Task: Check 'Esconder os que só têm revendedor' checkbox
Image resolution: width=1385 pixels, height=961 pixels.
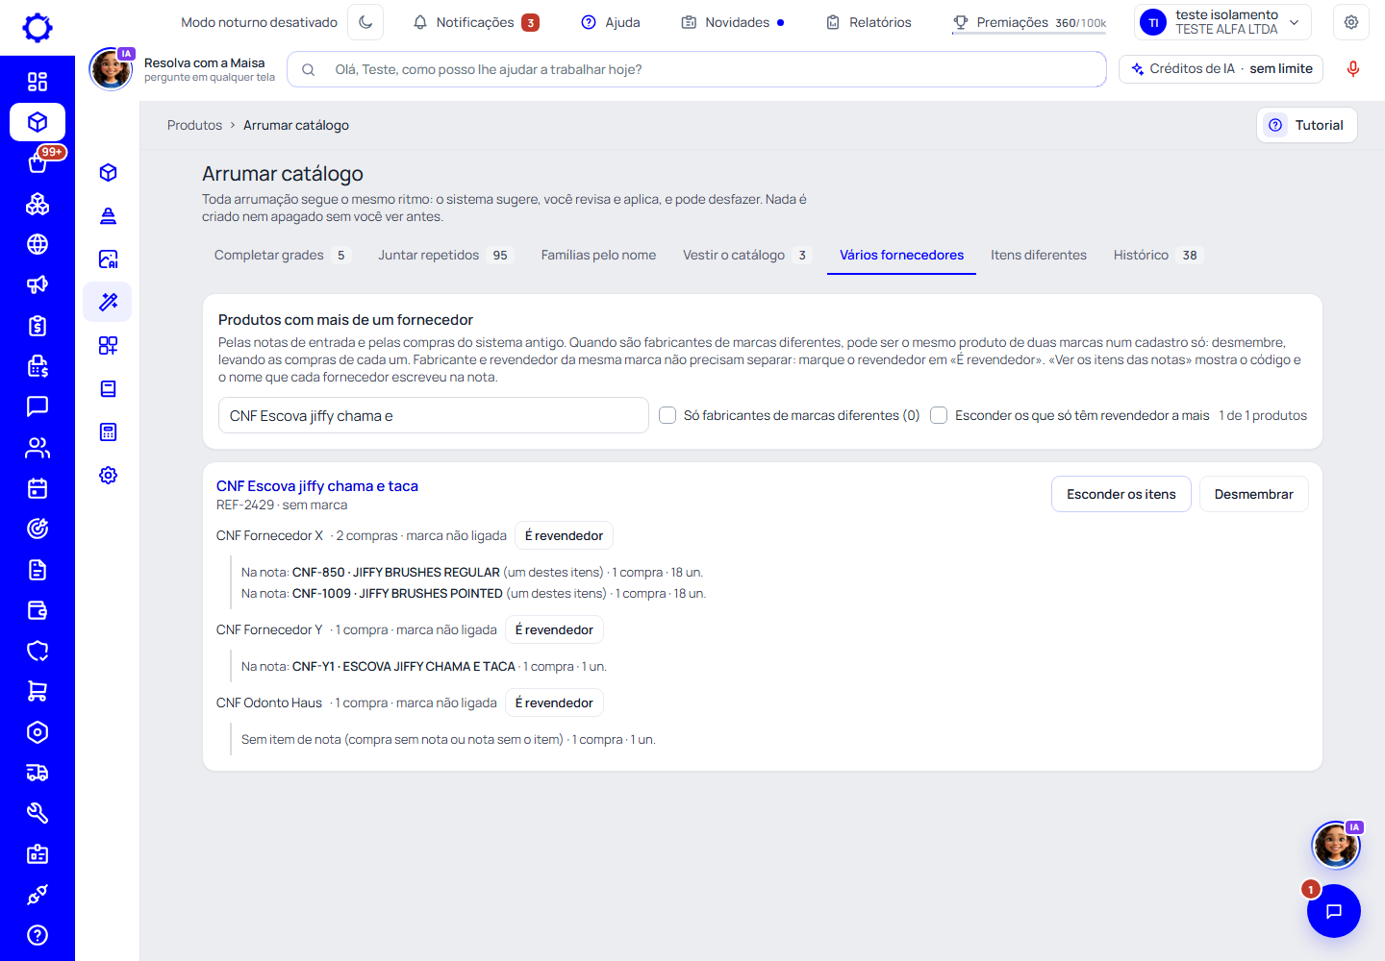Action: (939, 415)
